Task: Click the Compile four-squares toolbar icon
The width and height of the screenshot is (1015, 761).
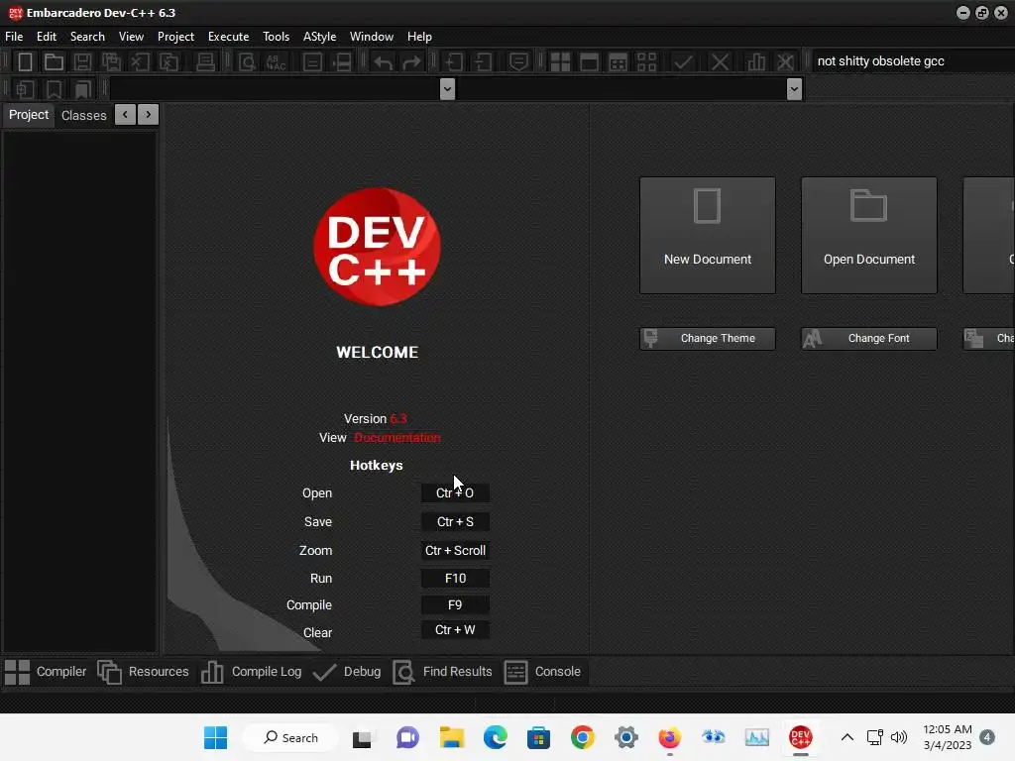Action: 560,62
